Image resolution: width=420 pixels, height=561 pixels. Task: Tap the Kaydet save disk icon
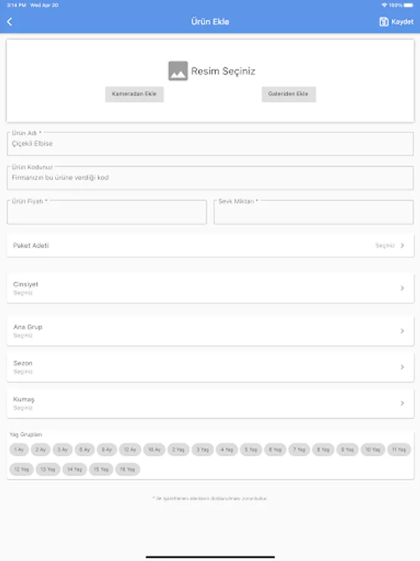point(383,22)
